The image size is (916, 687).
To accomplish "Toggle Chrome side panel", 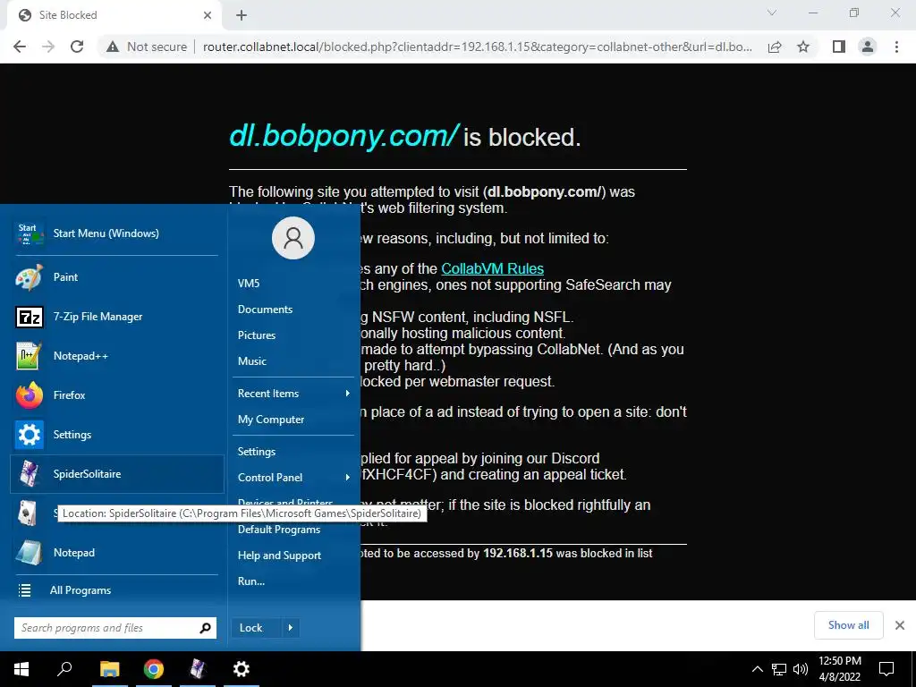I will pyautogui.click(x=839, y=47).
